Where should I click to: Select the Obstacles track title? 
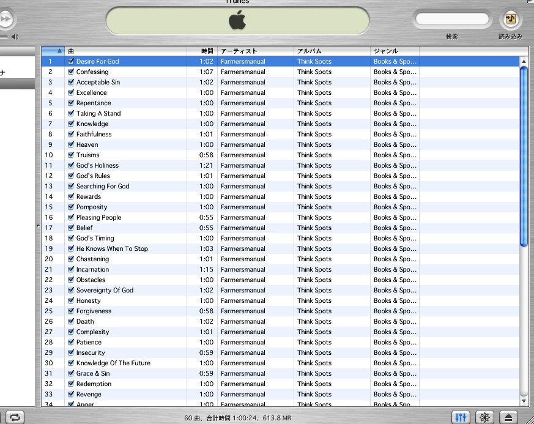click(x=91, y=280)
